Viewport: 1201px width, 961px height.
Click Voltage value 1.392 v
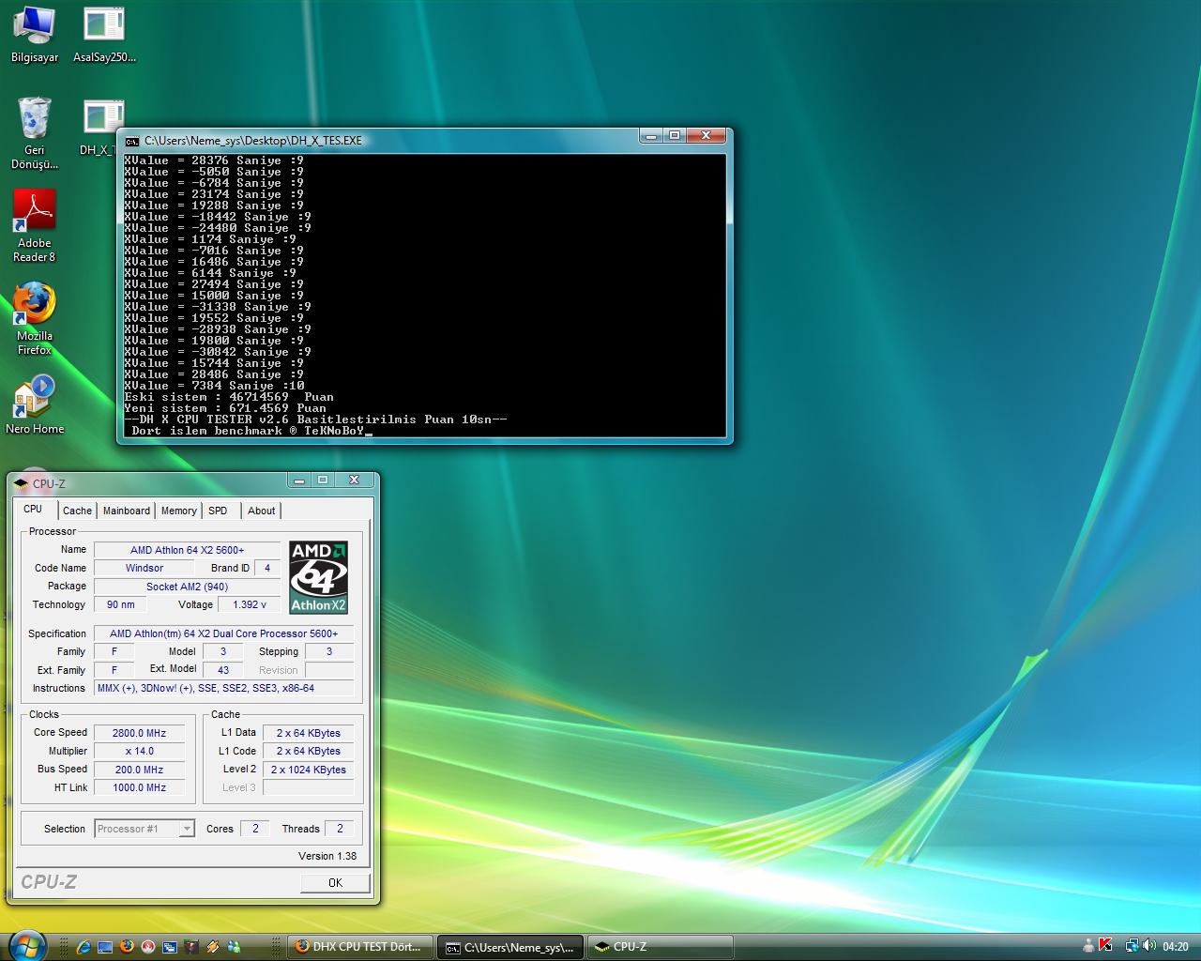(249, 604)
